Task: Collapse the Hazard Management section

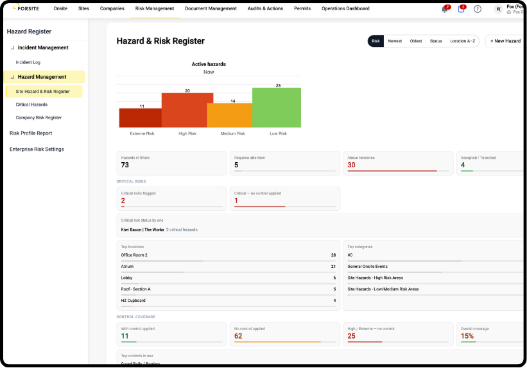Action: click(x=12, y=77)
